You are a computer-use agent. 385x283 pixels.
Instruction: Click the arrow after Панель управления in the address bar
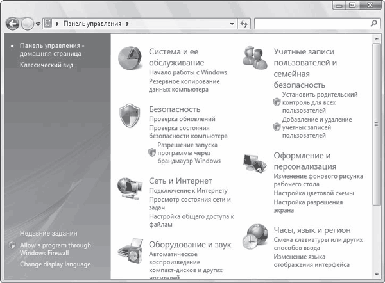(x=128, y=24)
